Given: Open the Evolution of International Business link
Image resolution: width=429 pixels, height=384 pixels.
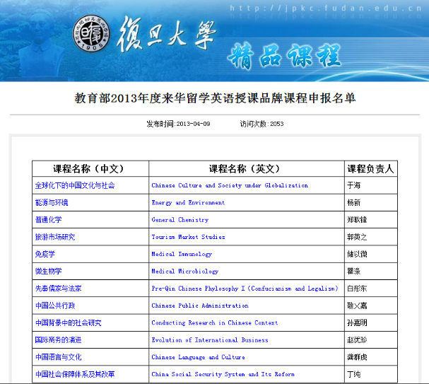Looking at the screenshot, I should click(210, 340).
